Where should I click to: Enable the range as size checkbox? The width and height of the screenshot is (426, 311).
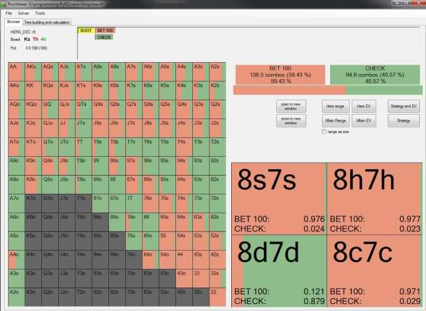(324, 132)
